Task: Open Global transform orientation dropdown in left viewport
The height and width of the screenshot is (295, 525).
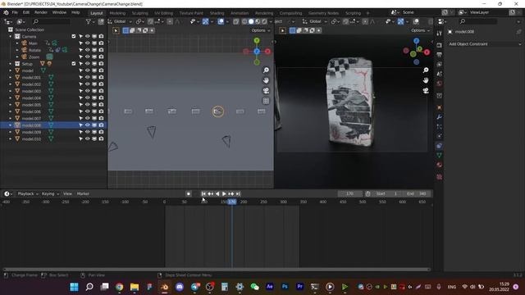Action: coord(121,21)
